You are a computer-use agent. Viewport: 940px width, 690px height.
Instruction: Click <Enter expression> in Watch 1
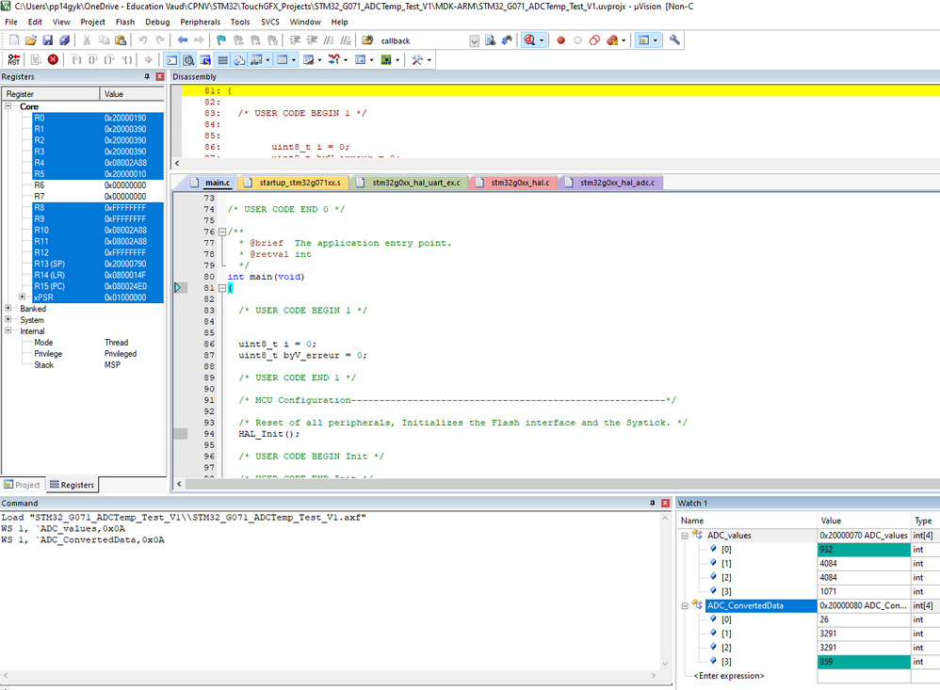(x=728, y=676)
